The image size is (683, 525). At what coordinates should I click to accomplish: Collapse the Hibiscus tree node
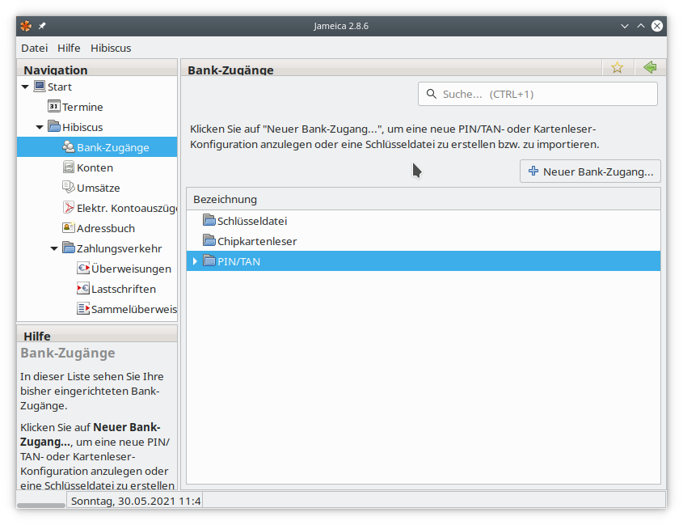pyautogui.click(x=40, y=127)
